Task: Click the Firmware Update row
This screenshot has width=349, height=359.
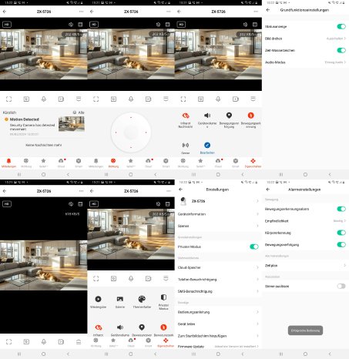Action: click(218, 347)
